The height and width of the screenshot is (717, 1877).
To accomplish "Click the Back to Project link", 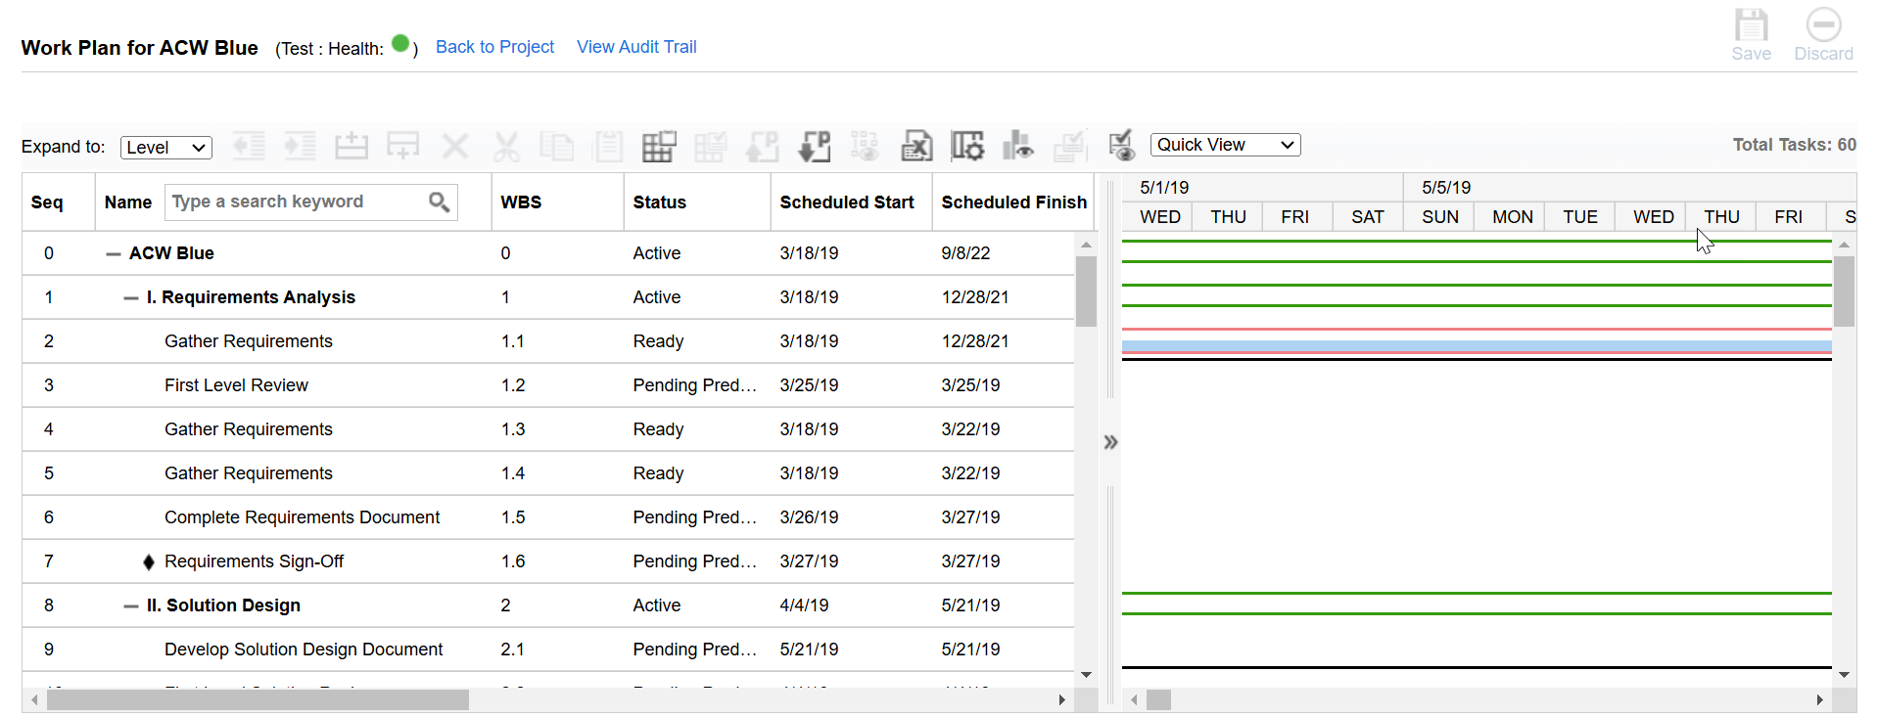I will pyautogui.click(x=494, y=47).
